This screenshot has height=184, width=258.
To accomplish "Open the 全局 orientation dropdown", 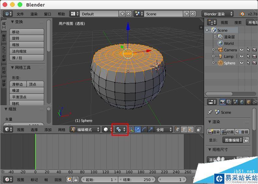I will click(x=163, y=130).
